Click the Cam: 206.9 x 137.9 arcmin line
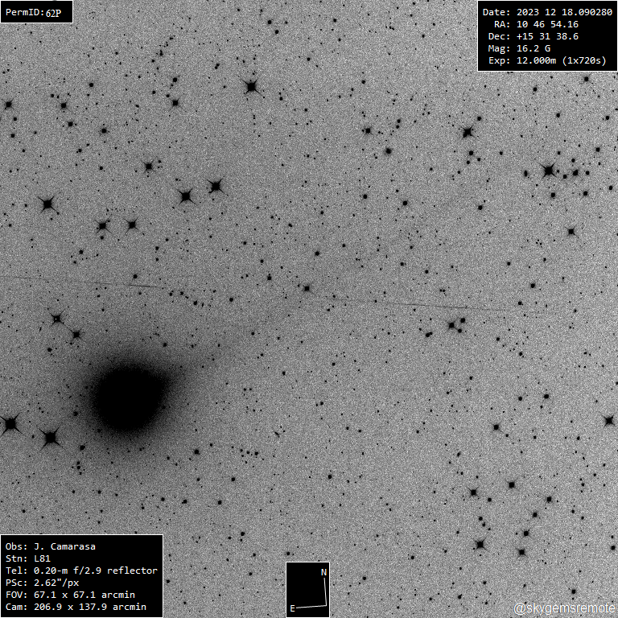 tap(76, 607)
